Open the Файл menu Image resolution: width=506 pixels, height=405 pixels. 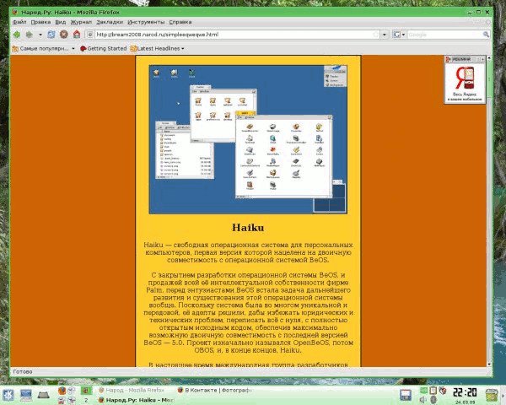pyautogui.click(x=19, y=22)
